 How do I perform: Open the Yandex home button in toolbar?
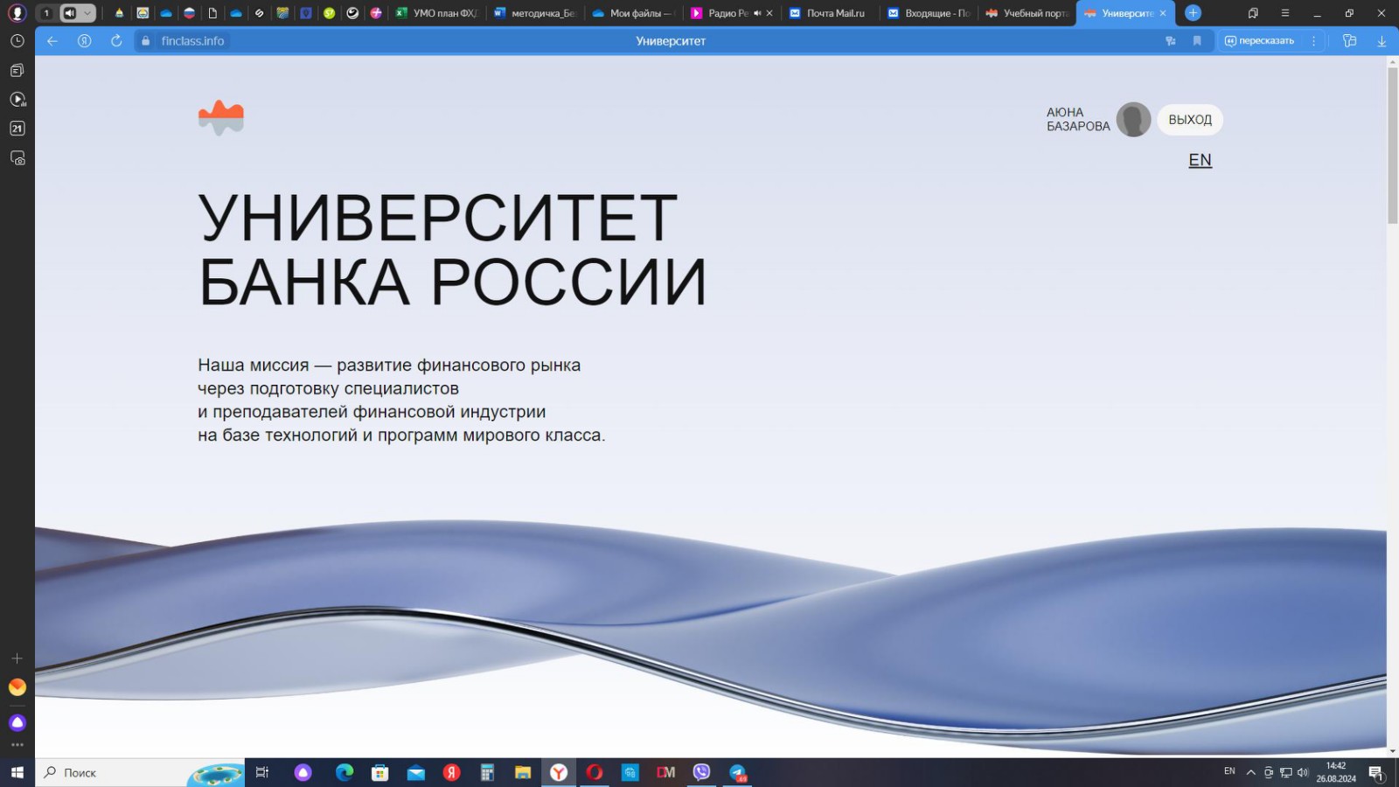(84, 41)
